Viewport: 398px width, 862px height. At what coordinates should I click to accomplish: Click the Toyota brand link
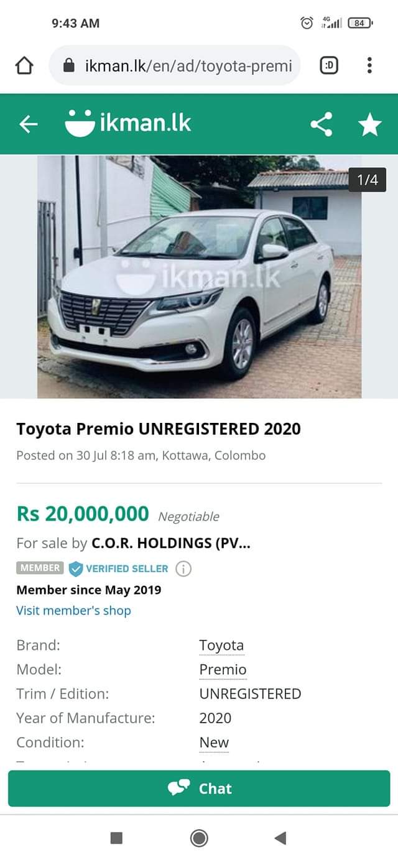coord(221,646)
